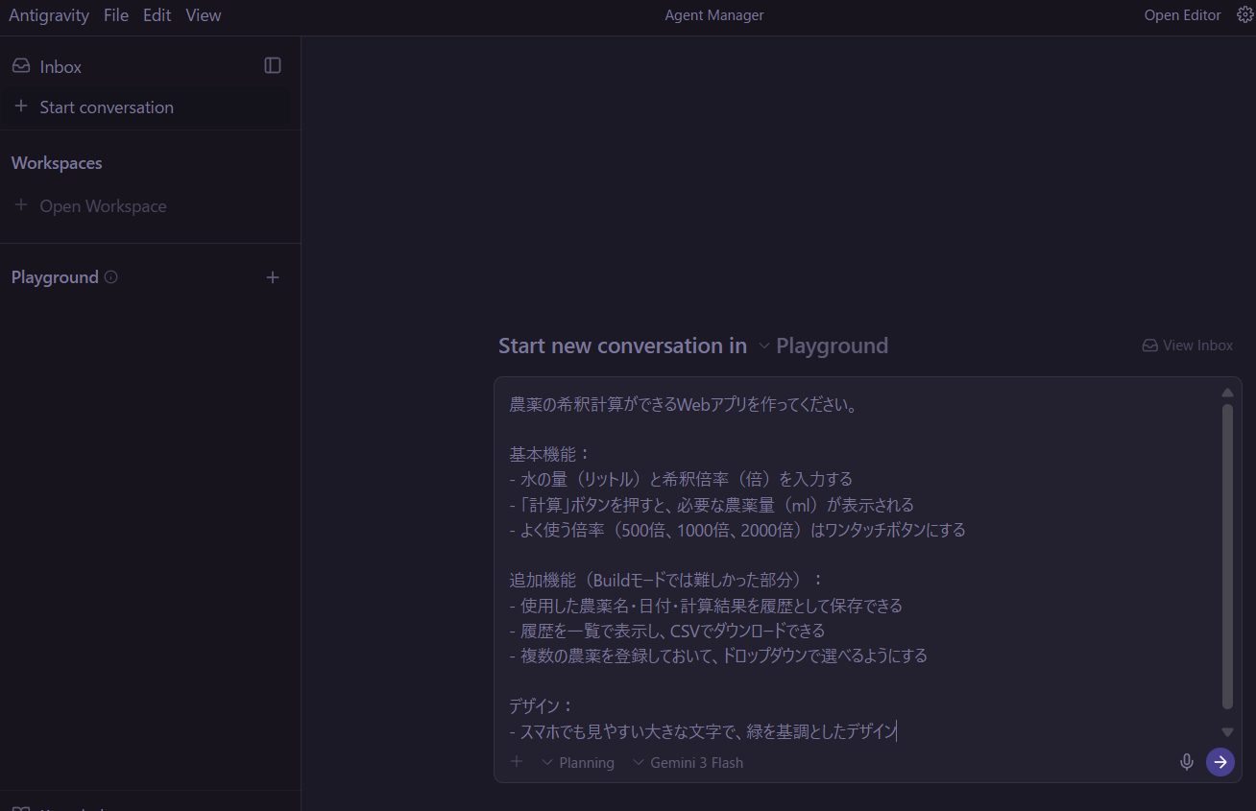Select Start conversation in the sidebar
1256x811 pixels.
pos(106,107)
